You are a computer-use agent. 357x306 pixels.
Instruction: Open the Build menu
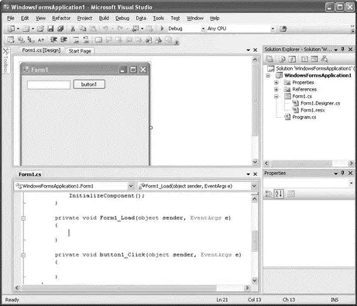coord(104,19)
